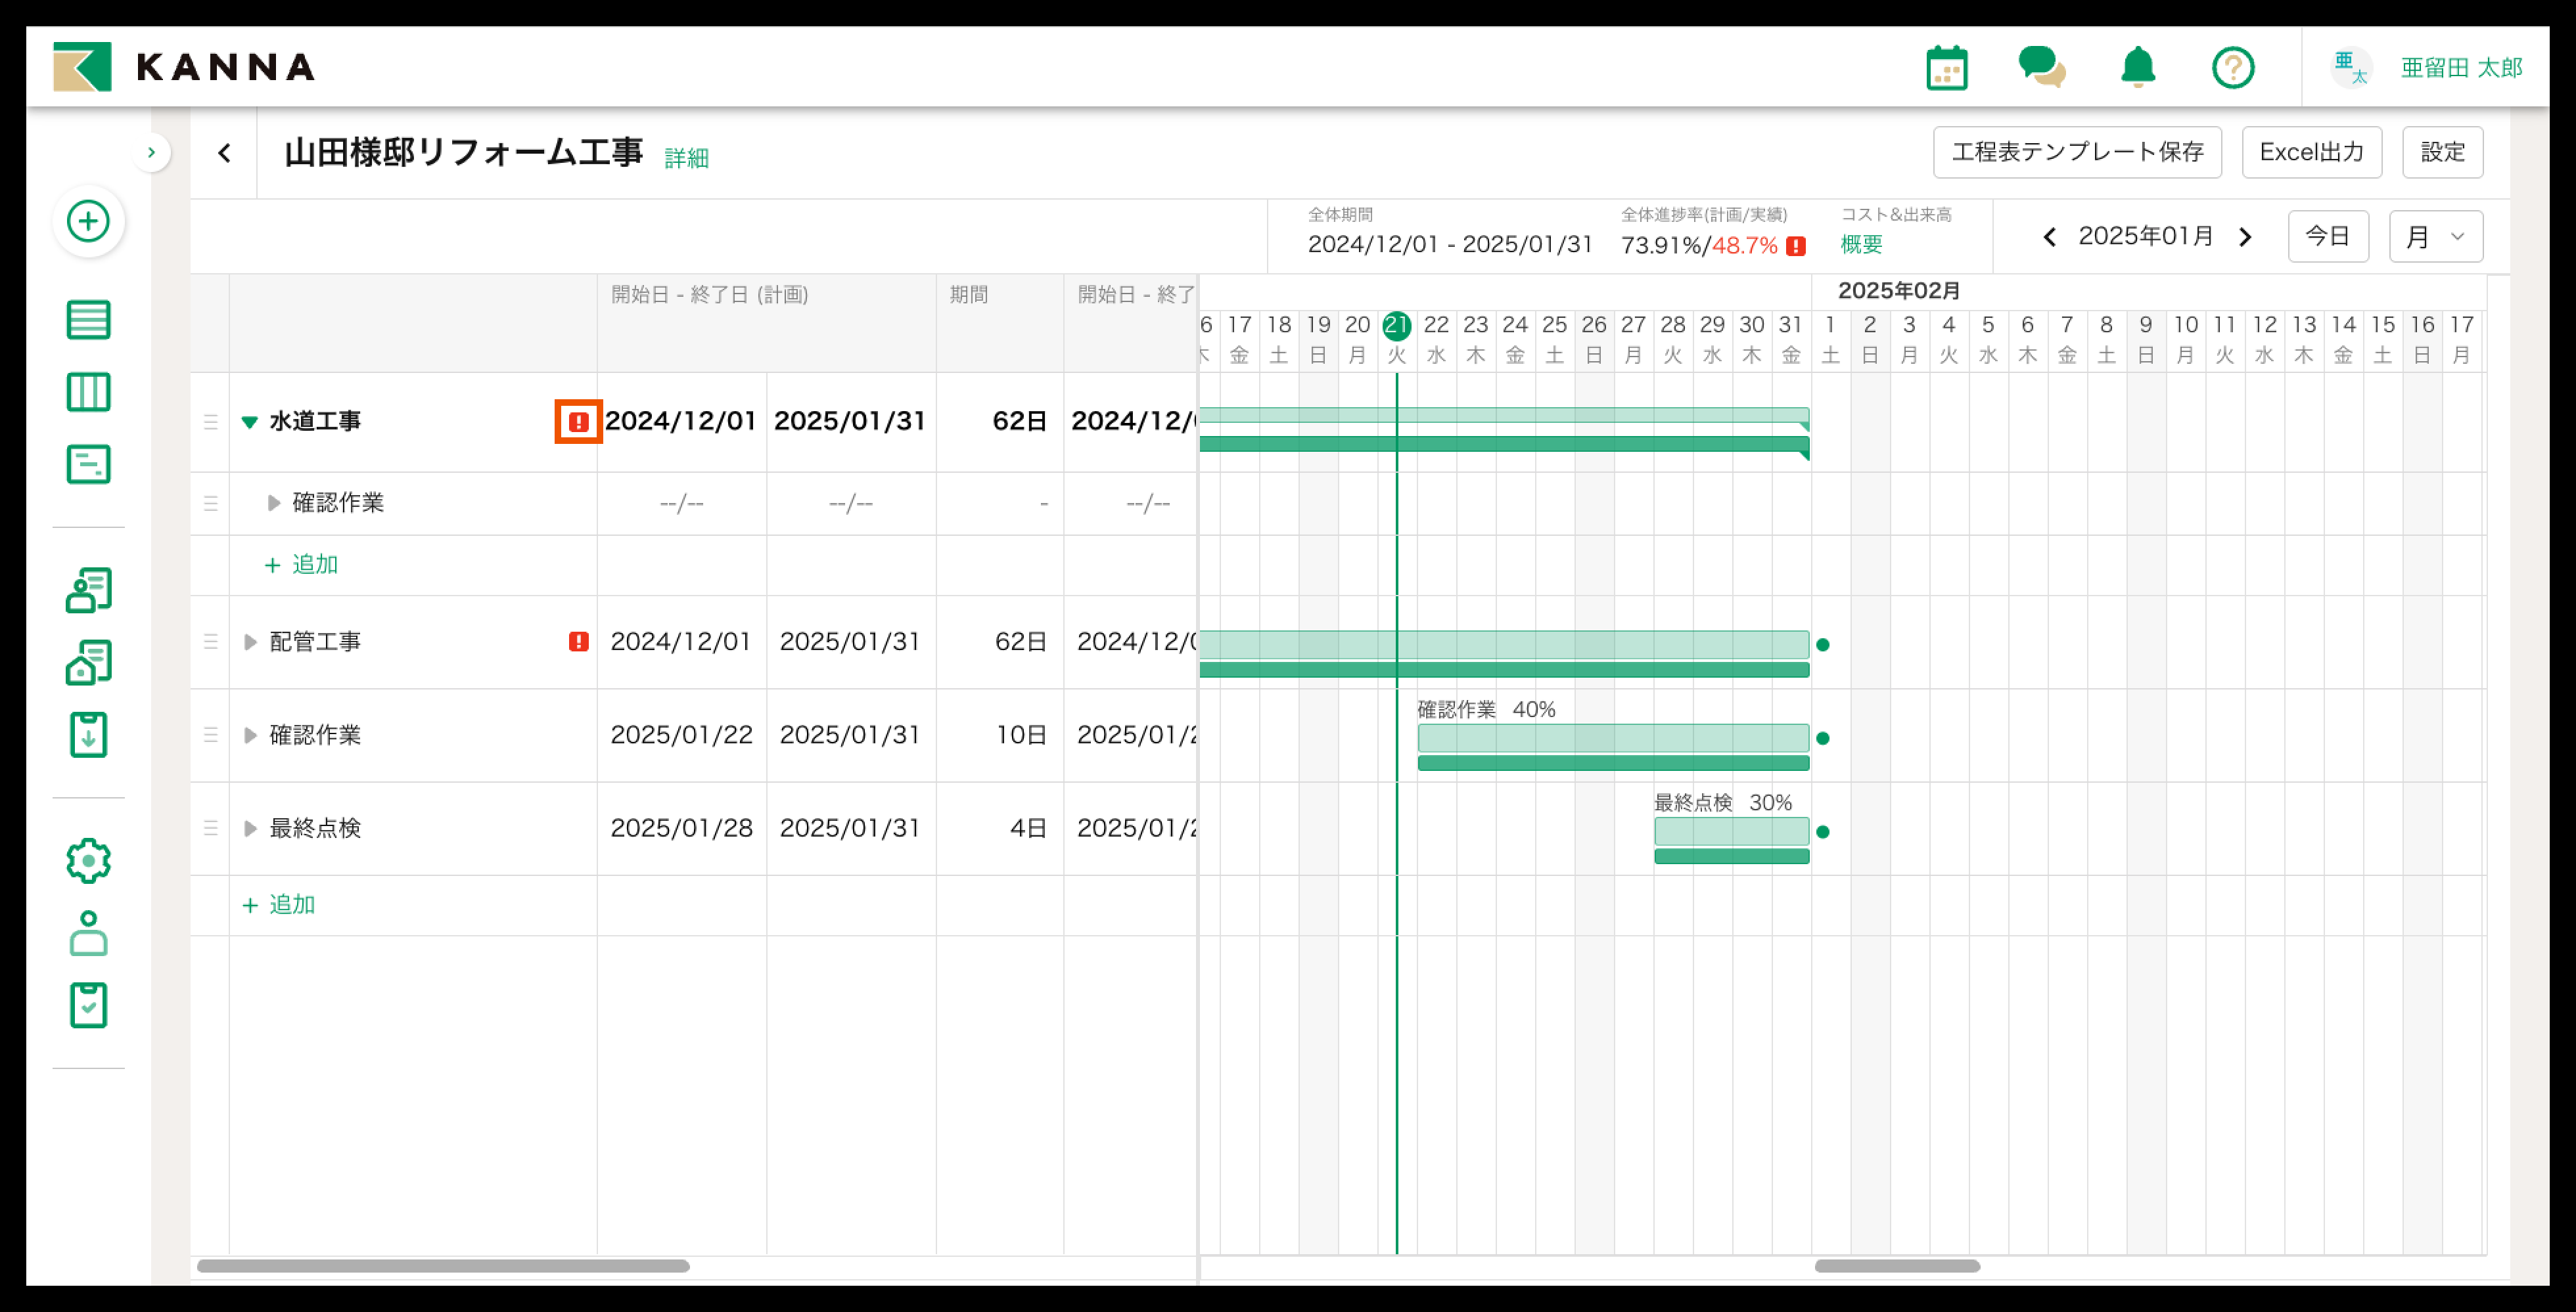Open the help question mark icon
The image size is (2576, 1312).
tap(2232, 68)
